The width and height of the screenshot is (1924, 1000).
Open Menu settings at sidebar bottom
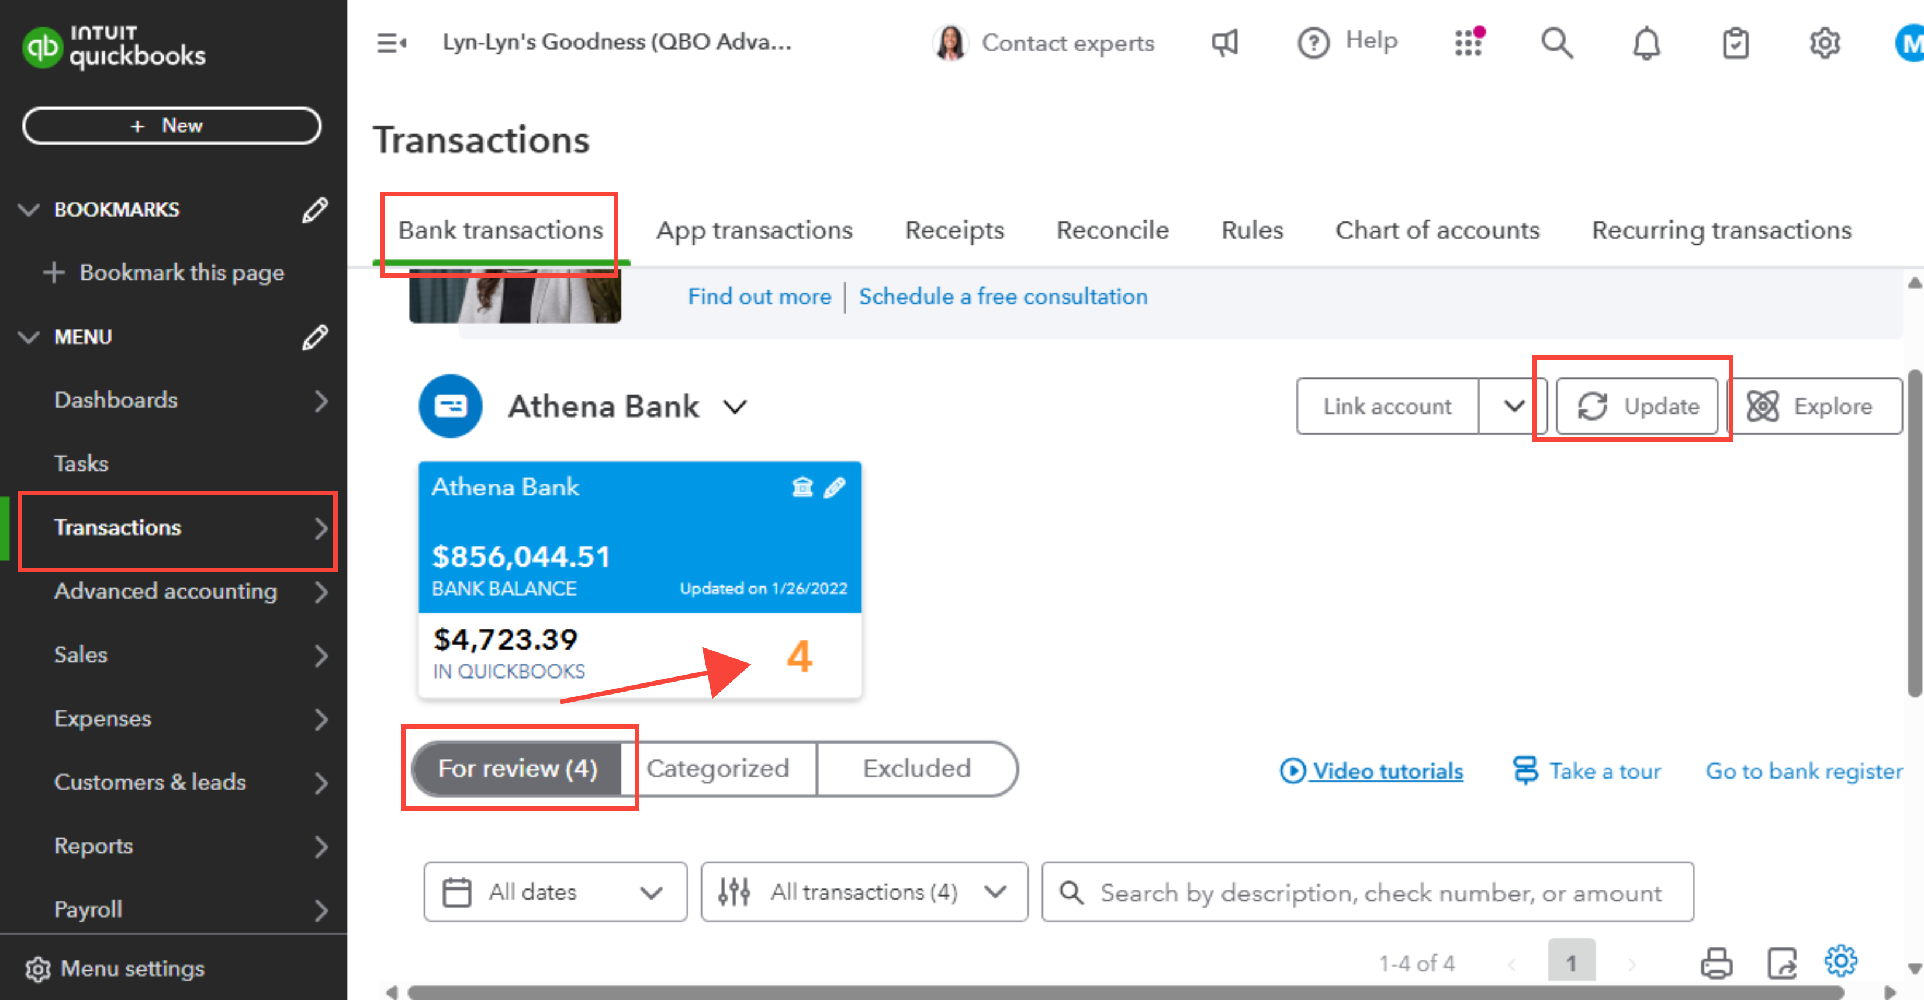(x=115, y=968)
